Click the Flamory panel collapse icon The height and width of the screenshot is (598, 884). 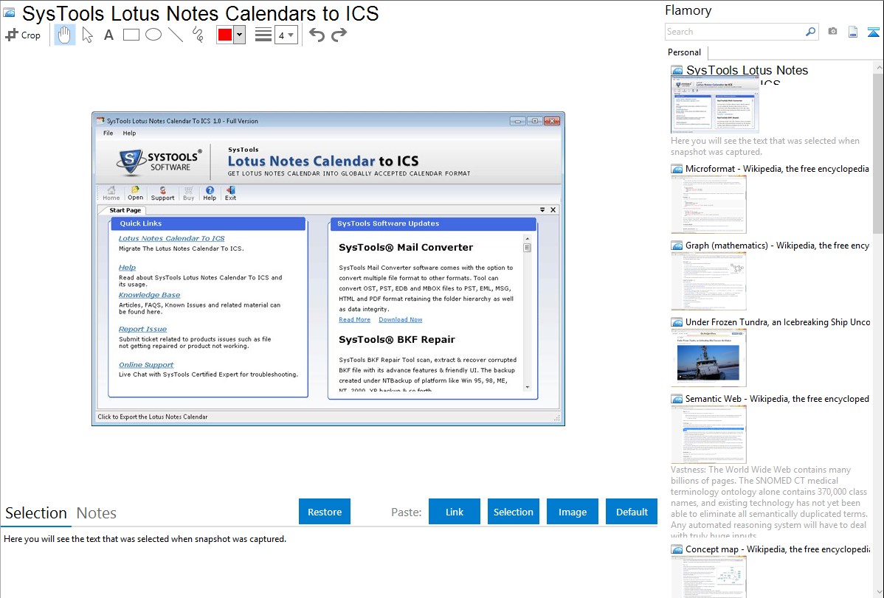click(x=873, y=32)
